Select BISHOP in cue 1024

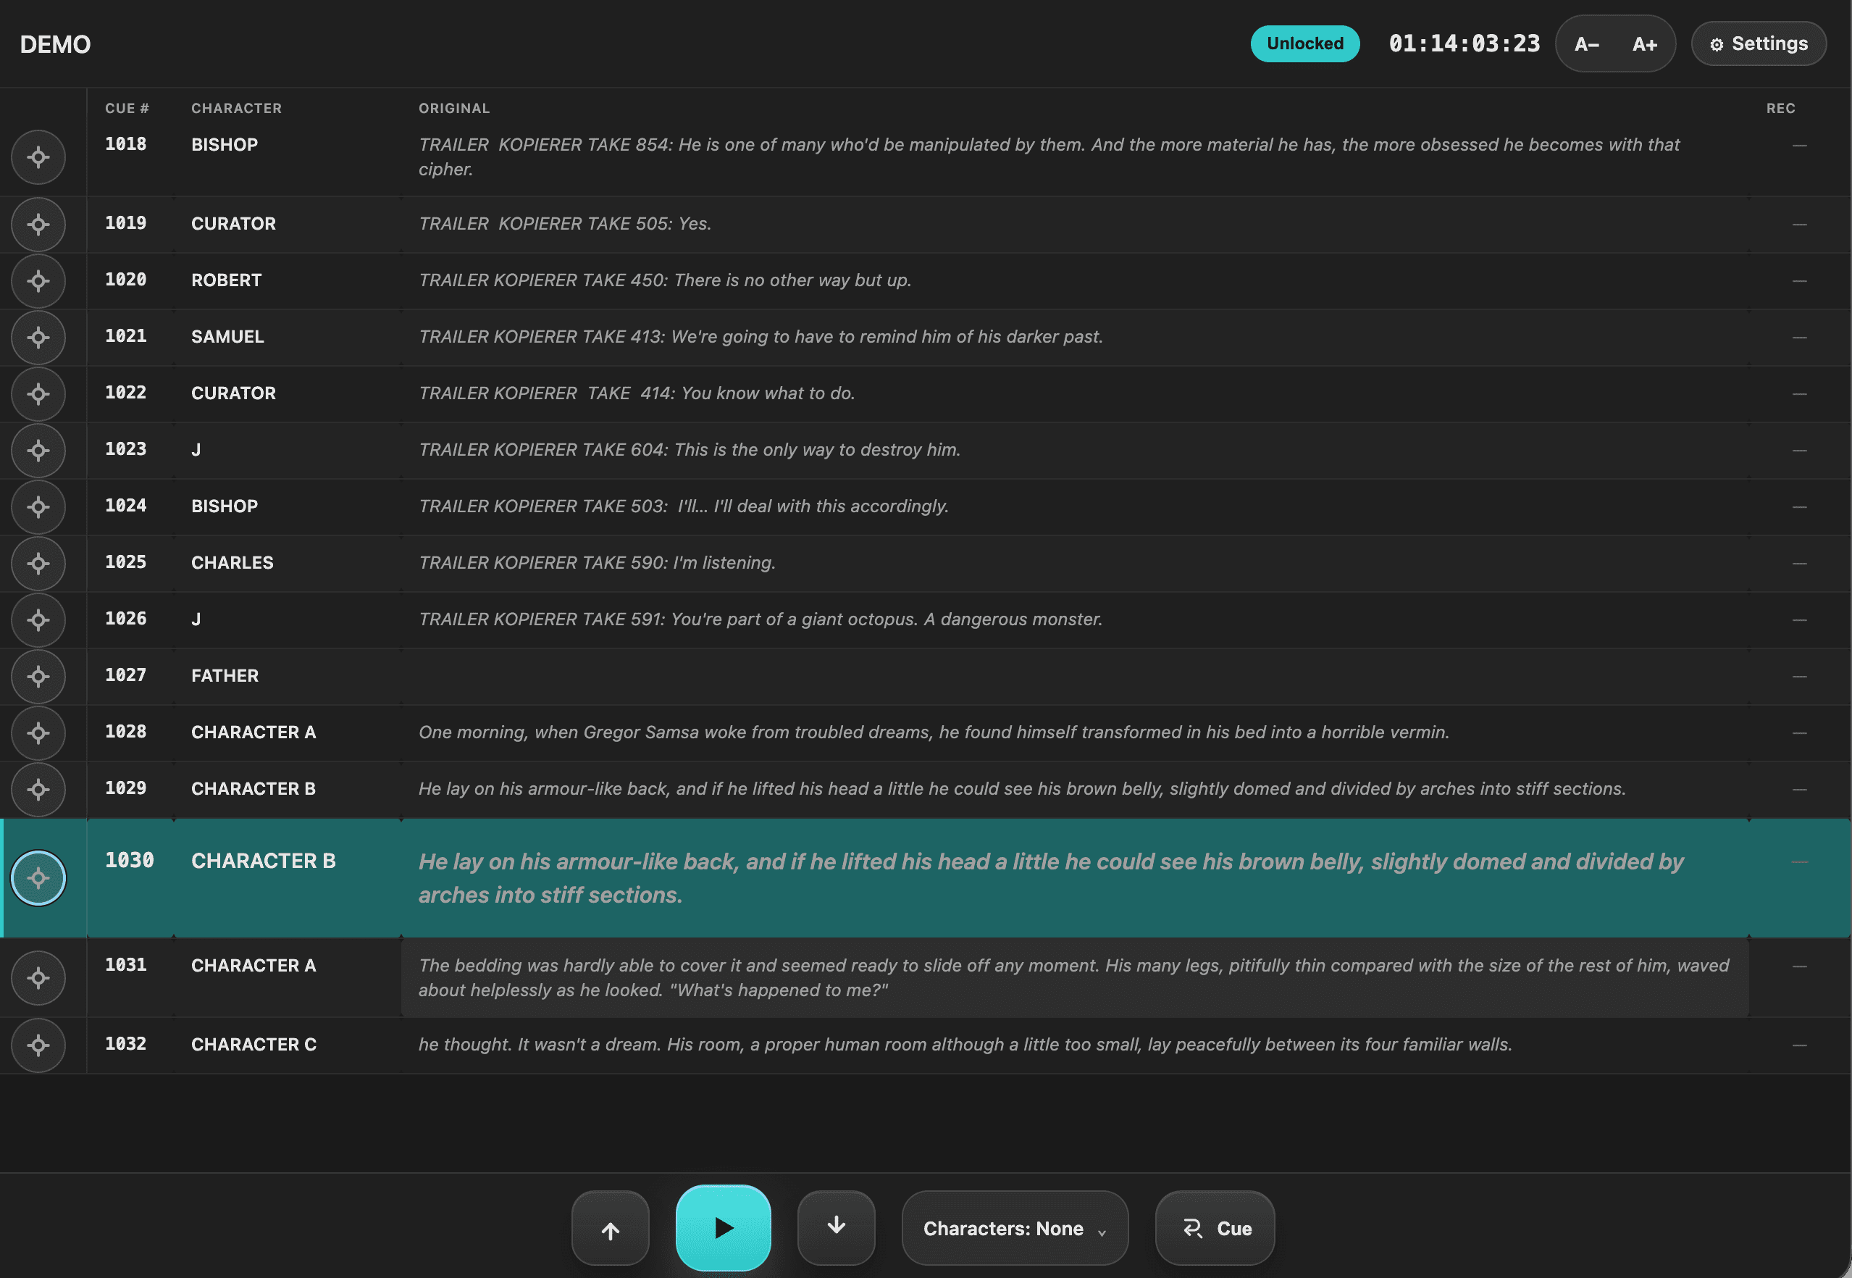tap(224, 506)
